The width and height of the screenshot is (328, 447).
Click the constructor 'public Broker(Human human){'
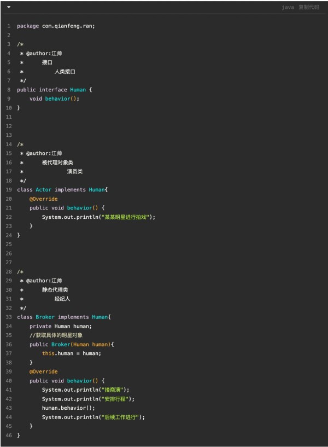tap(72, 344)
